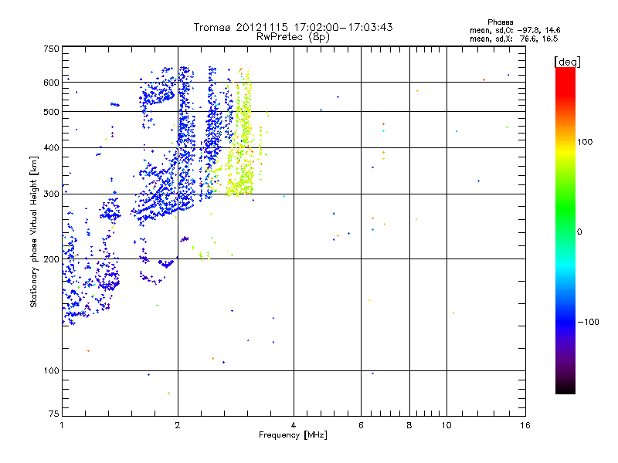The width and height of the screenshot is (618, 463).
Task: Click y-axis tick label '400'
Action: tap(51, 147)
